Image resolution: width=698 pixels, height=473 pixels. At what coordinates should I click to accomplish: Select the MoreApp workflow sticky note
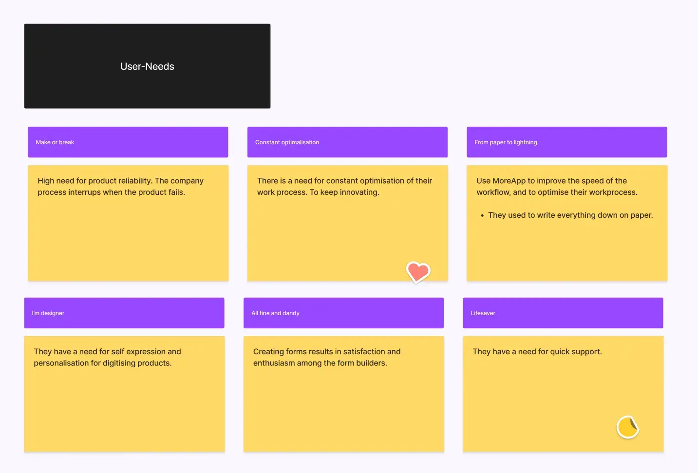566,223
